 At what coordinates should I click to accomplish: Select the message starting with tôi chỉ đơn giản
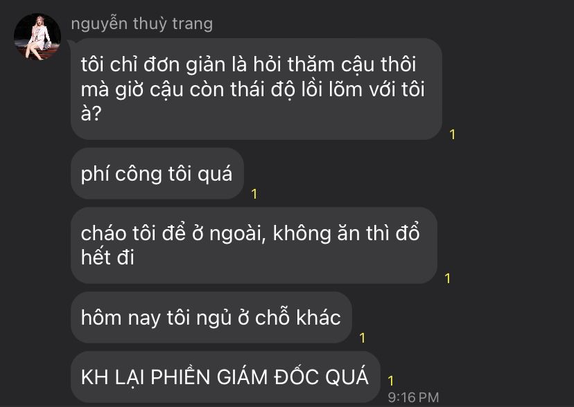[256, 89]
